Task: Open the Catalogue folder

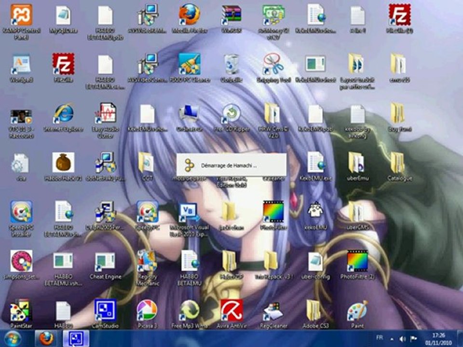Action: tap(399, 162)
